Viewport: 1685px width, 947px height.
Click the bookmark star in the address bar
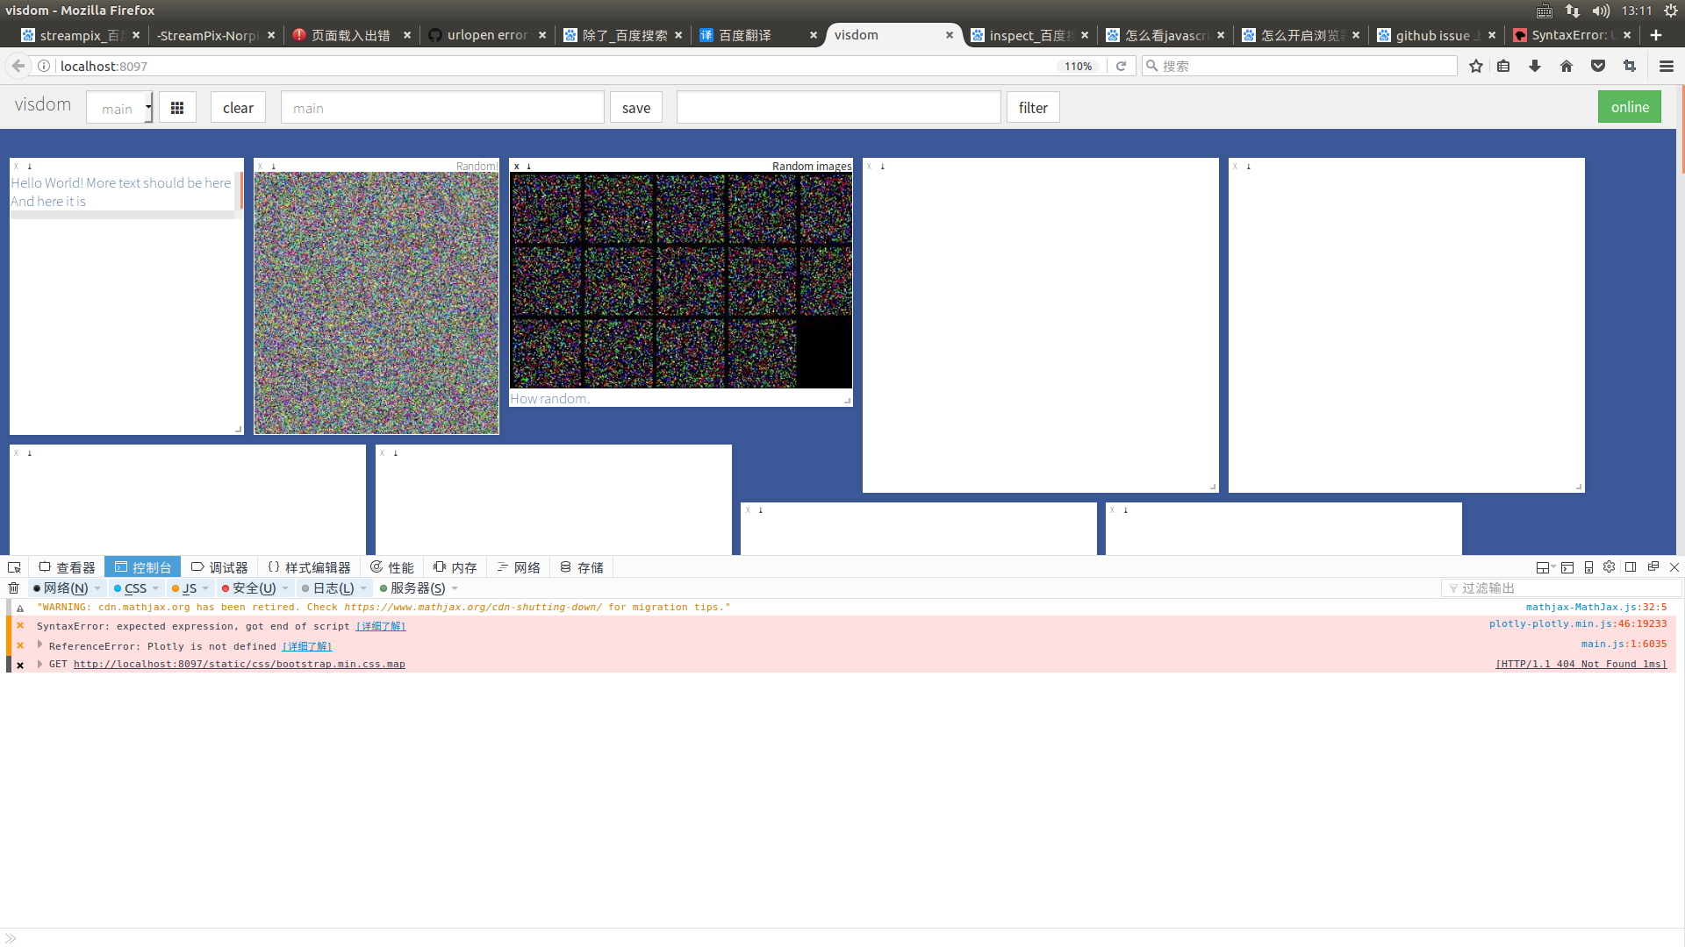click(1476, 66)
